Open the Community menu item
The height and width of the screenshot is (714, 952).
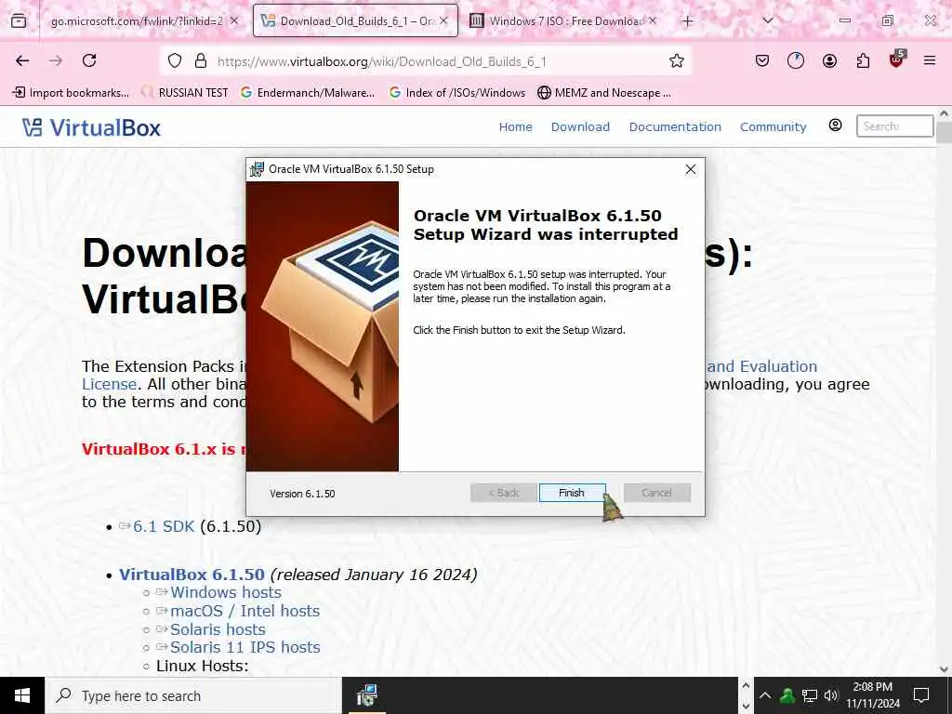tap(773, 126)
